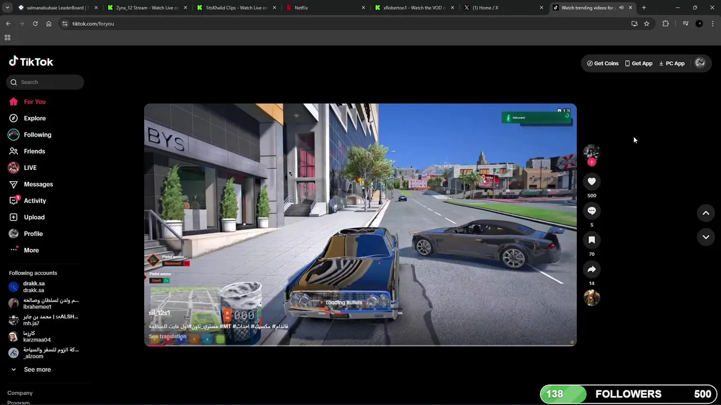The width and height of the screenshot is (721, 405).
Task: Reload the page
Action: (x=35, y=24)
